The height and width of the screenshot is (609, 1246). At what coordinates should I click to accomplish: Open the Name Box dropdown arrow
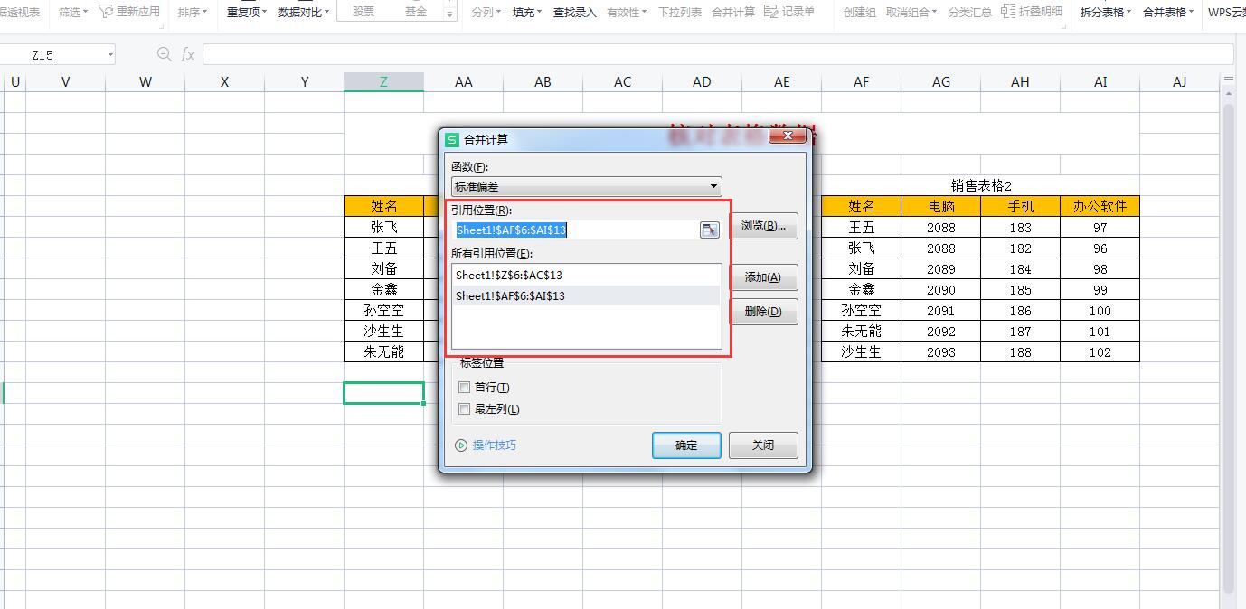pyautogui.click(x=110, y=55)
